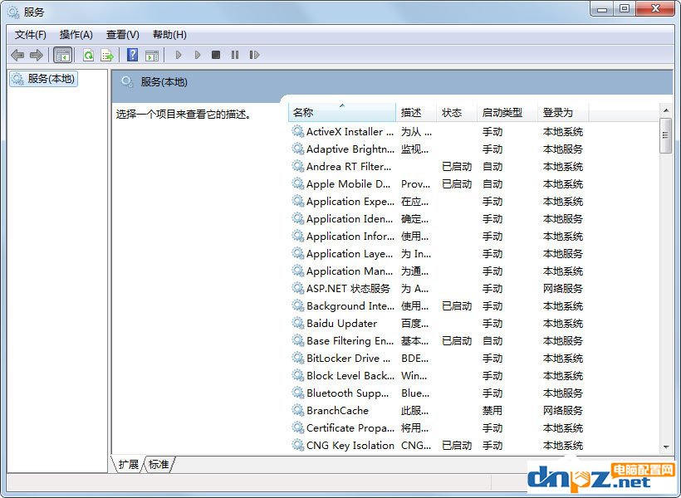Click 自动 startup type of Apple Mobile Device
This screenshot has width=681, height=498.
pyautogui.click(x=492, y=183)
